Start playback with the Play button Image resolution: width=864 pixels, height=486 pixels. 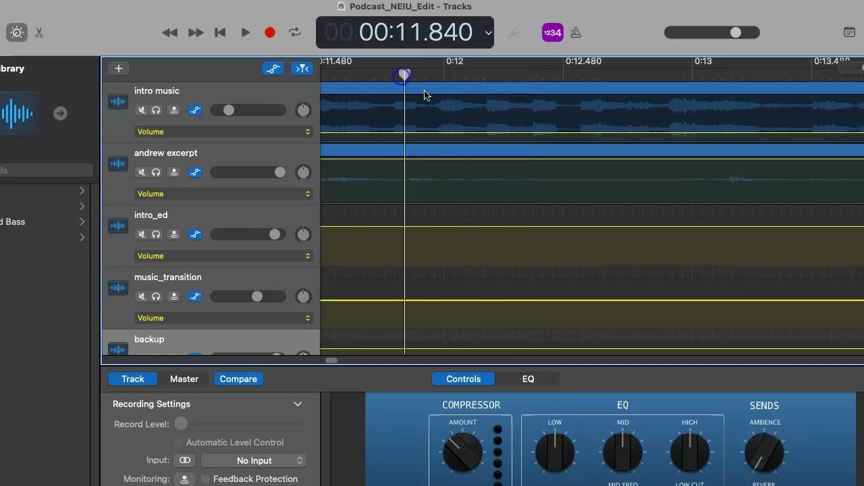point(246,32)
